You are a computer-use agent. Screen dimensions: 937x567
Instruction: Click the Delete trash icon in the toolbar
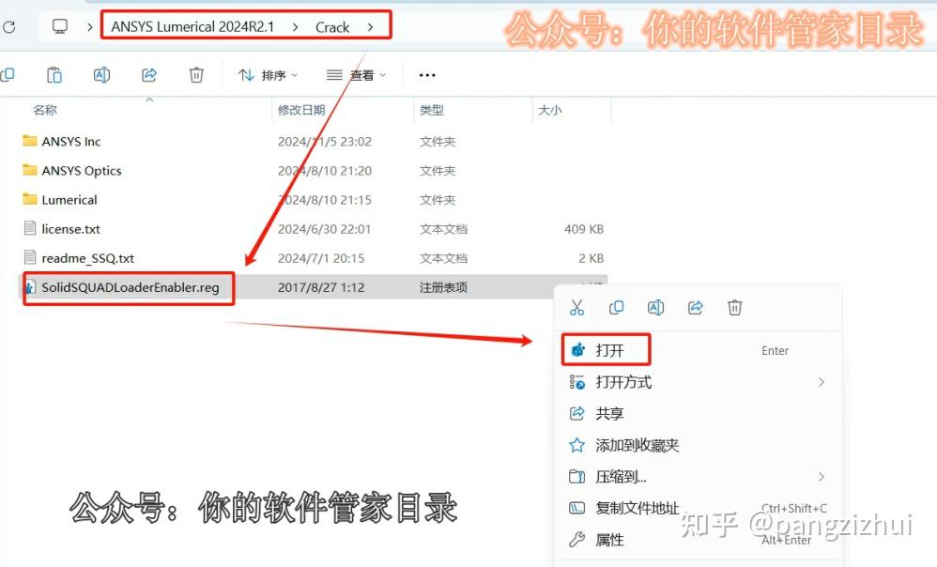195,74
